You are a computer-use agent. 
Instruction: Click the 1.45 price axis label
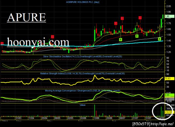[169, 41]
